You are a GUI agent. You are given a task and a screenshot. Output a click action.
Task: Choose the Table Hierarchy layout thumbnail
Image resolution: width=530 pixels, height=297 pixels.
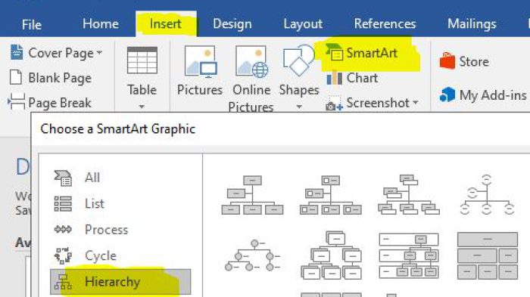click(x=488, y=255)
